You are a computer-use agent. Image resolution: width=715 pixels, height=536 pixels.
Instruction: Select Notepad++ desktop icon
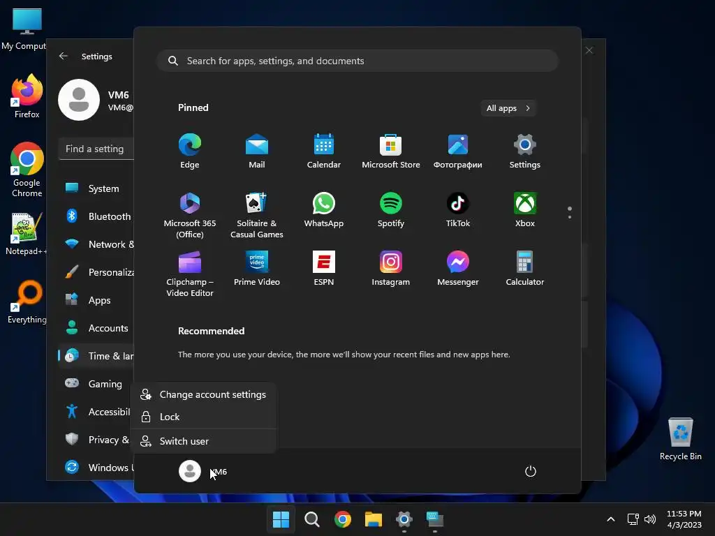pyautogui.click(x=26, y=234)
